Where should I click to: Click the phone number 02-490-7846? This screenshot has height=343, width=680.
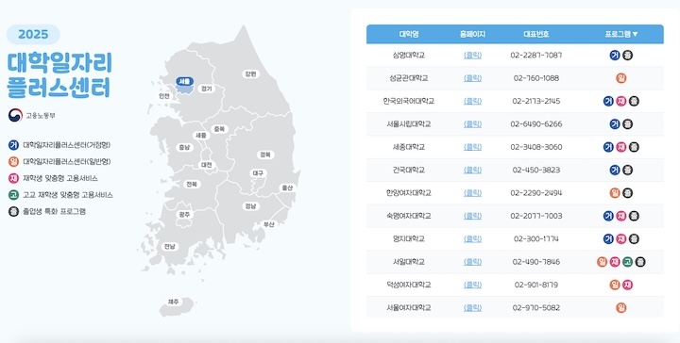(x=536, y=262)
